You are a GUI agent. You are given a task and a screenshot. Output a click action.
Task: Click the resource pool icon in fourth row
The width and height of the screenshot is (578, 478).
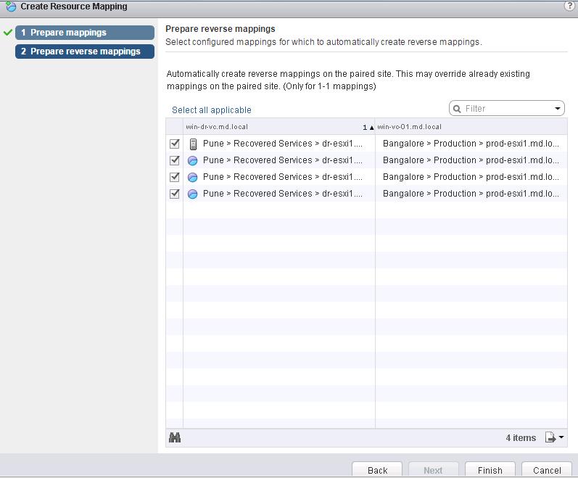pos(192,194)
